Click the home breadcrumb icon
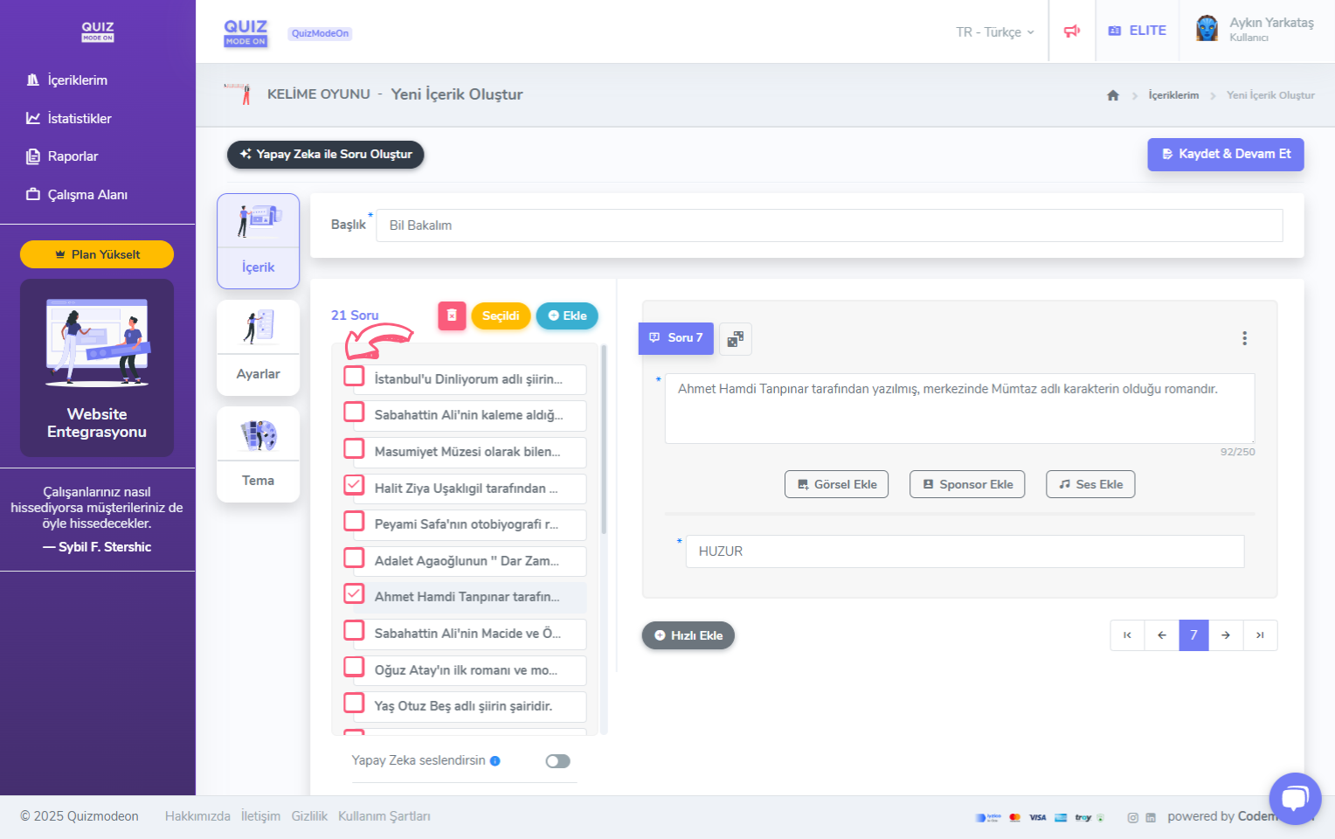 1113,95
